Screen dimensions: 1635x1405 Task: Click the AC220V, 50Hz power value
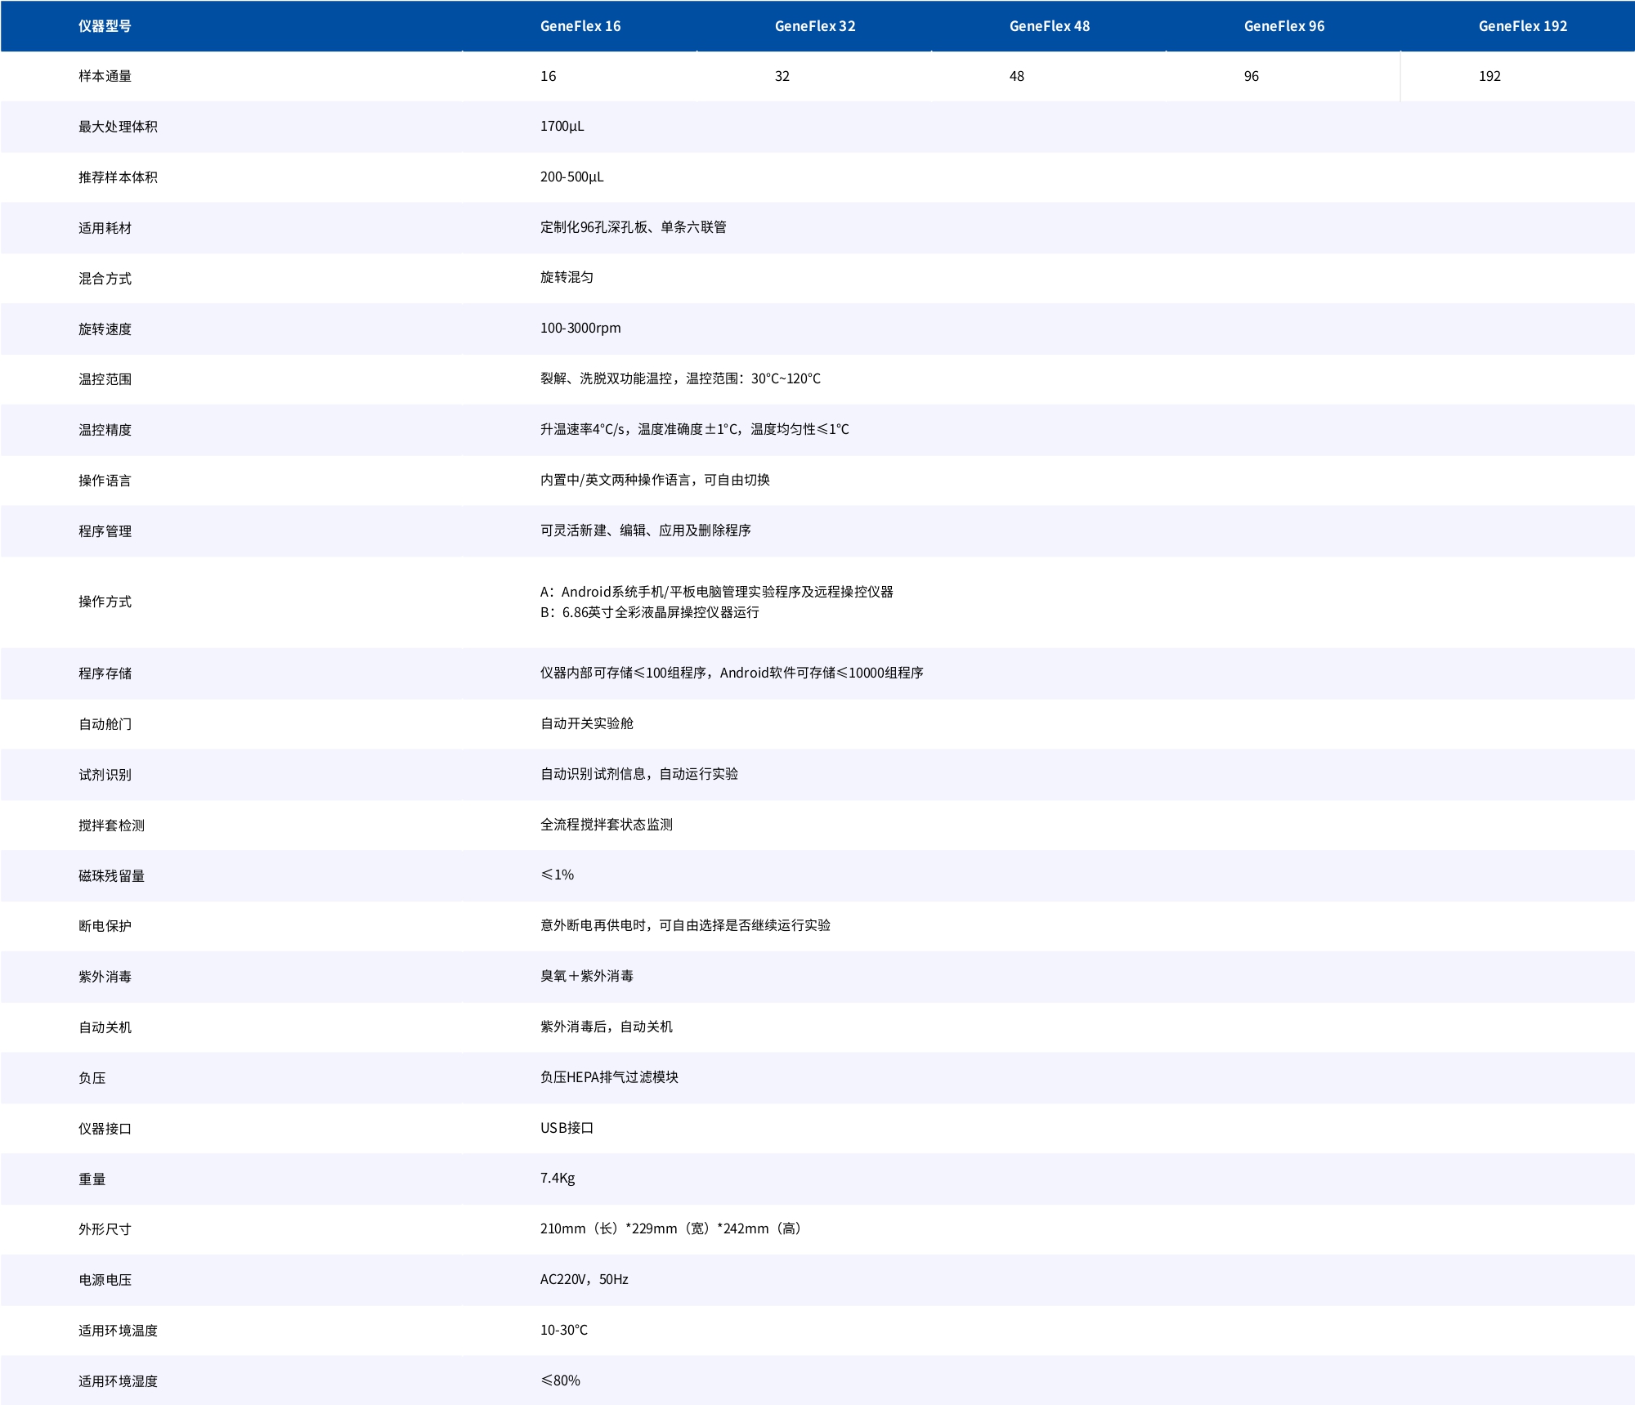(x=584, y=1279)
